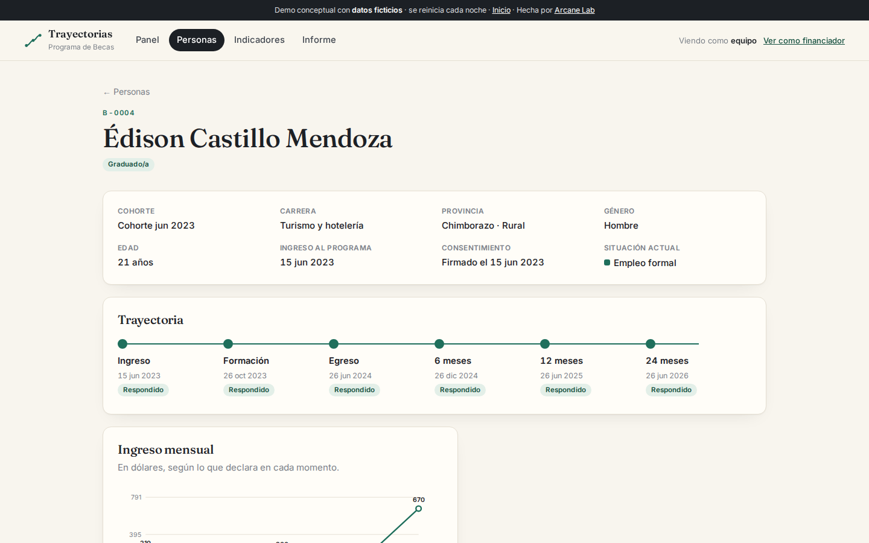Screen dimensions: 869x543
Task: Select the Personas nav tab
Action: (197, 40)
